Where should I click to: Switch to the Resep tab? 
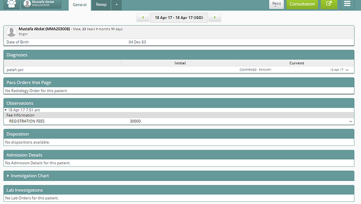point(101,5)
